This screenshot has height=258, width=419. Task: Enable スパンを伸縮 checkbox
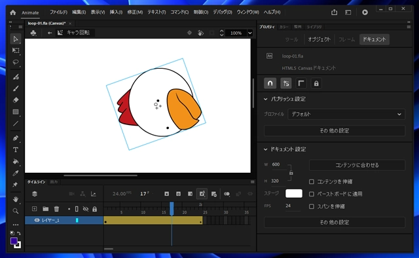pyautogui.click(x=312, y=206)
